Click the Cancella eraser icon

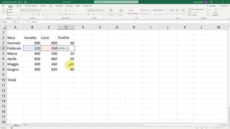tap(189, 15)
